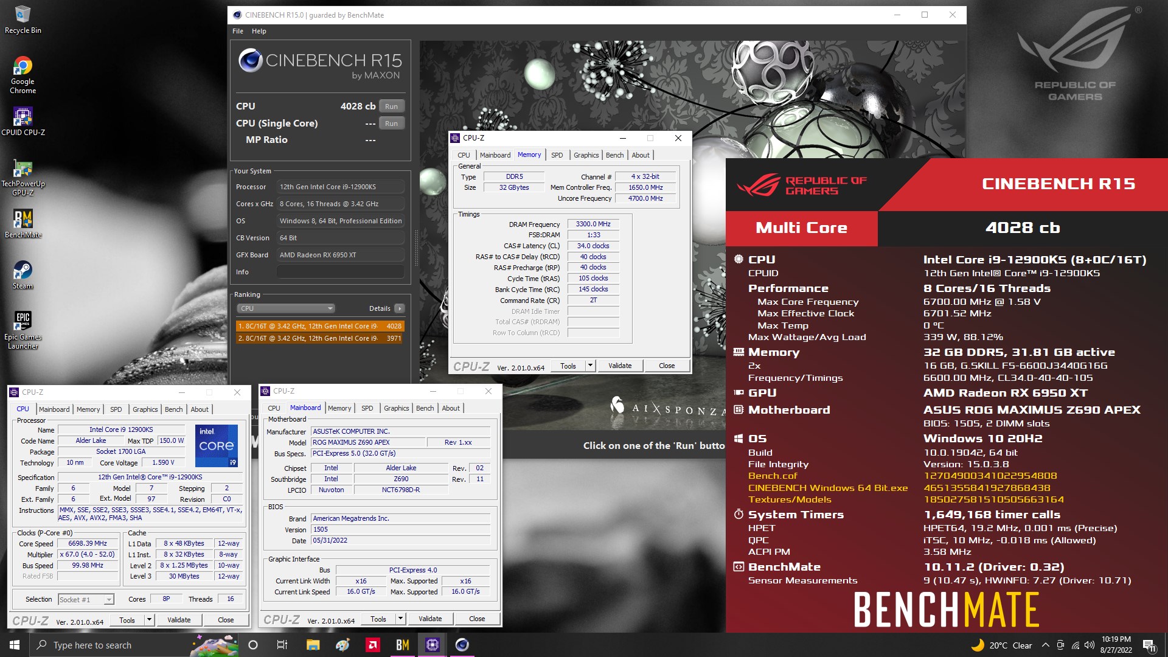
Task: Click Tools button in Mainboard CPU-Z window
Action: click(x=378, y=619)
